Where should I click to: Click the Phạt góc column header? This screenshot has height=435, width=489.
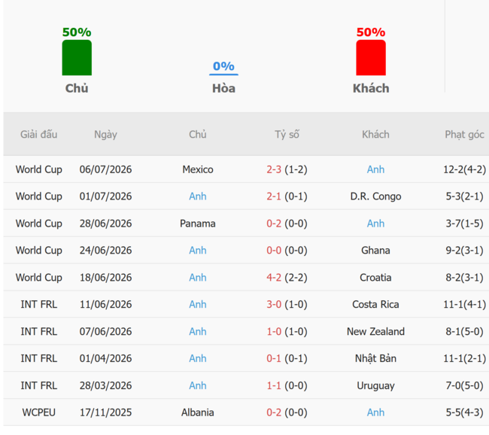point(464,135)
